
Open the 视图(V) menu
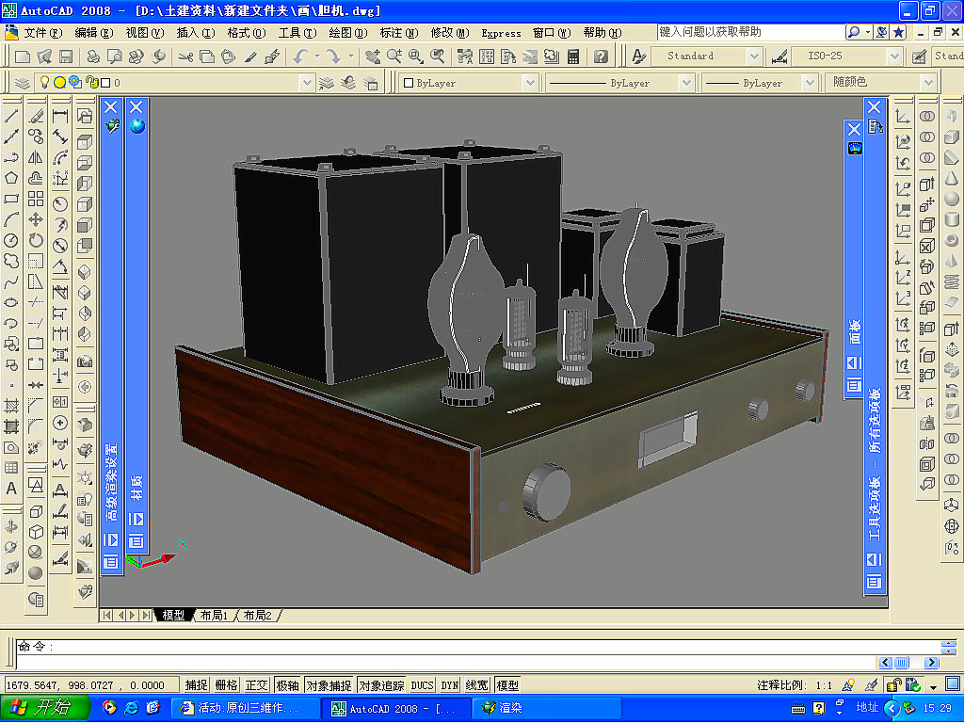[x=144, y=33]
